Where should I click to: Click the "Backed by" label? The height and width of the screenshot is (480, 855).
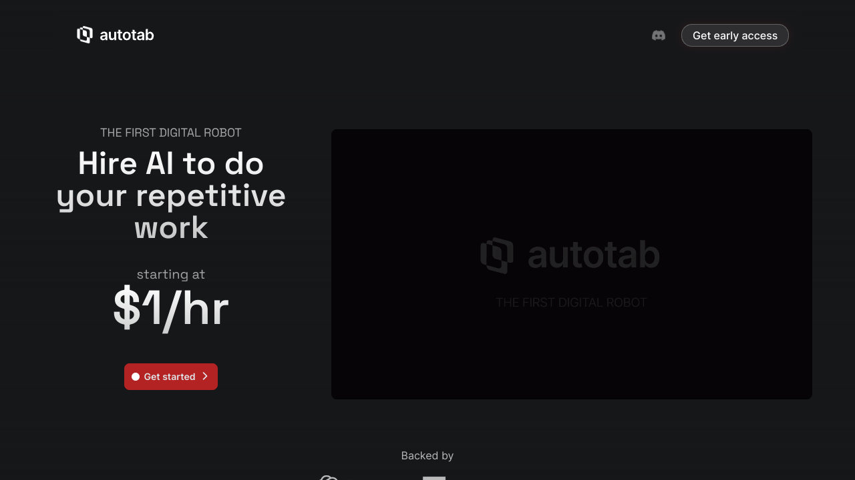[427, 455]
